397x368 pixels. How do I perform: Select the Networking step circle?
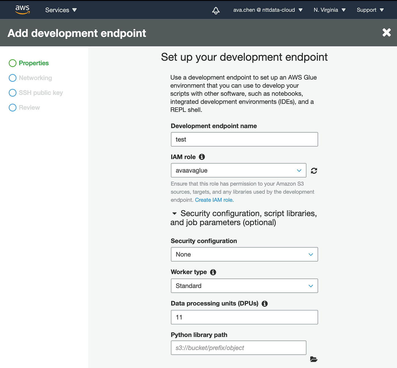coord(12,78)
